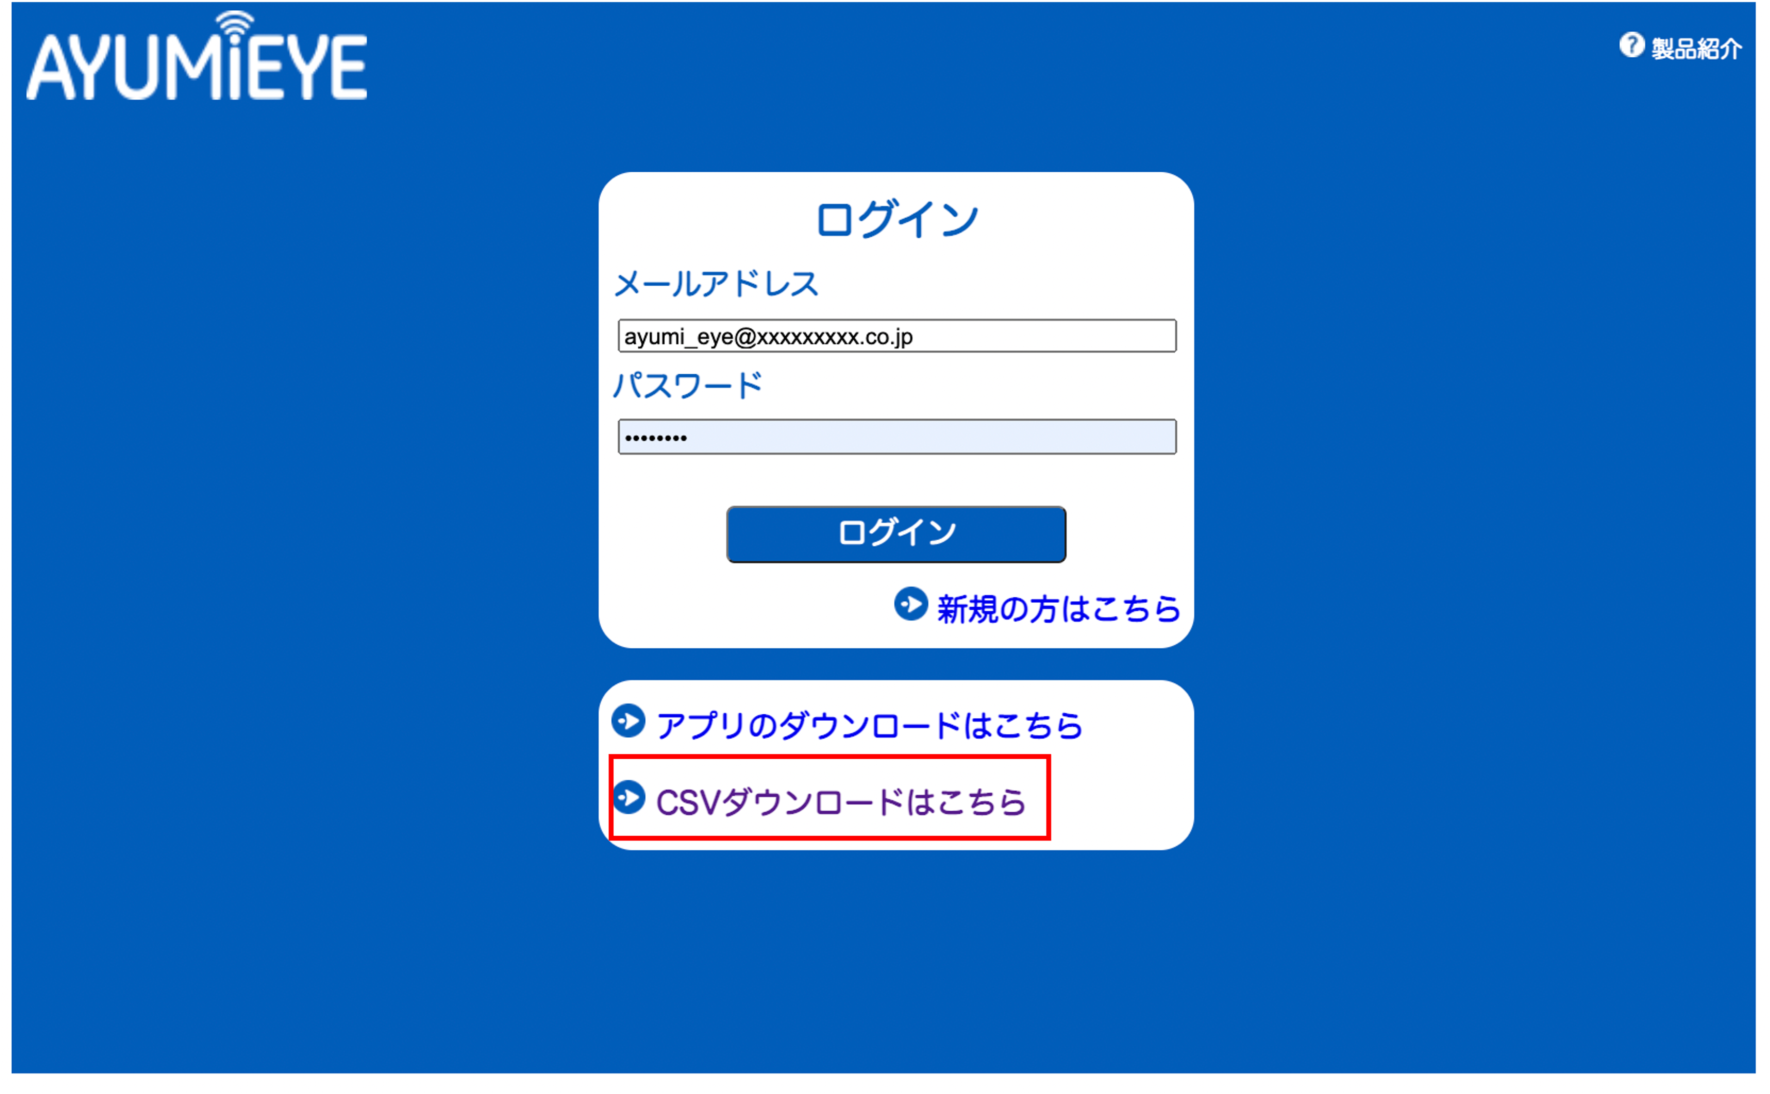Click the arrow icon beside 新規の方はこちら

click(x=911, y=604)
